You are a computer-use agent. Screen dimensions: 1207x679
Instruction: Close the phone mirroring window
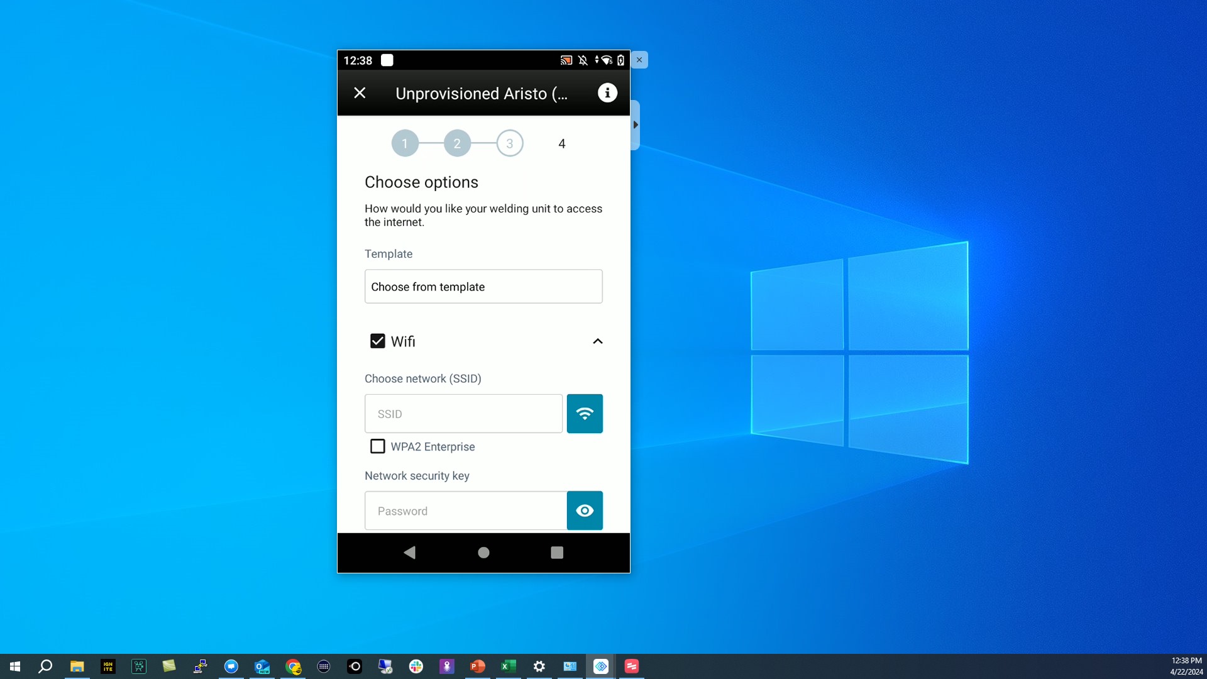639,60
